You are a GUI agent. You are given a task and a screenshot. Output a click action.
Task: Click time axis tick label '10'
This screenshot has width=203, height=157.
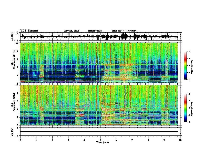coord(180,140)
